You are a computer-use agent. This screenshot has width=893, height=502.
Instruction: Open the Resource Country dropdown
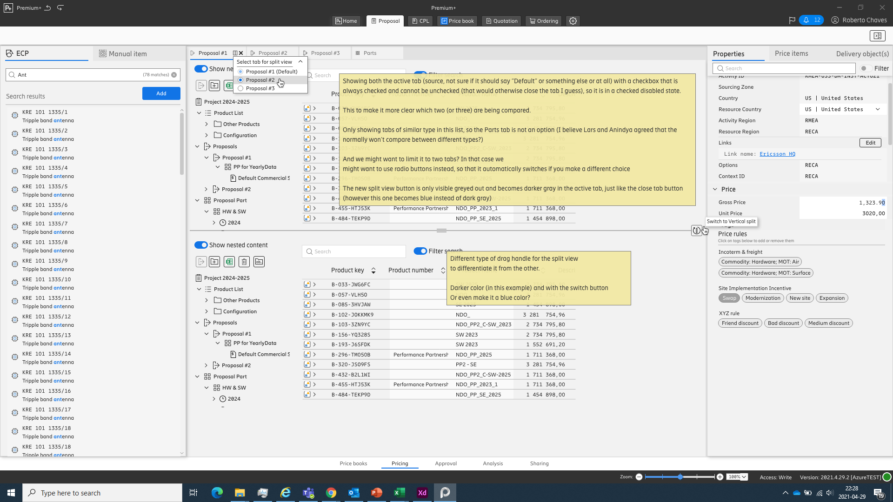pos(878,109)
